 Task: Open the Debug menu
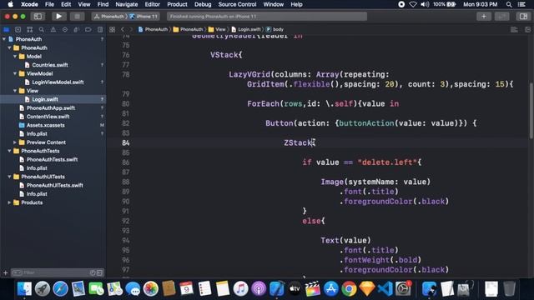pos(203,4)
